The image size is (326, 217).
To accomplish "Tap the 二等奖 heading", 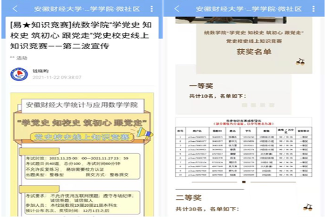I will pyautogui.click(x=189, y=197).
